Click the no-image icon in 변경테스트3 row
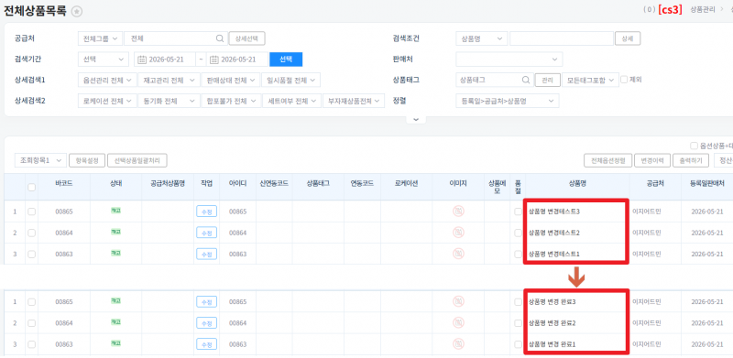 (459, 212)
